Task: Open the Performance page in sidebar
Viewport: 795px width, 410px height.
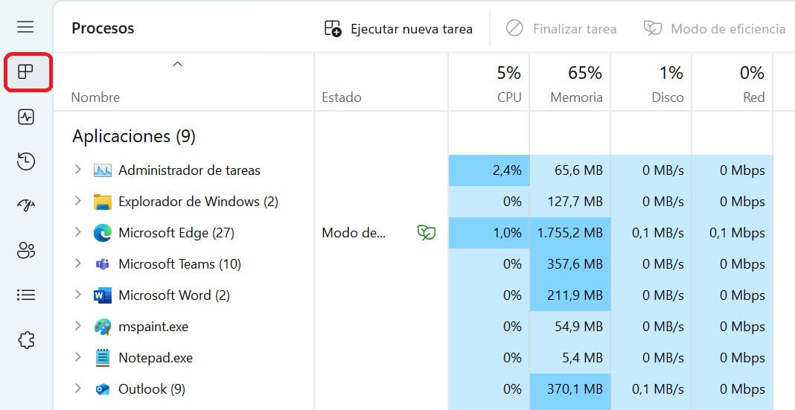Action: [x=26, y=117]
